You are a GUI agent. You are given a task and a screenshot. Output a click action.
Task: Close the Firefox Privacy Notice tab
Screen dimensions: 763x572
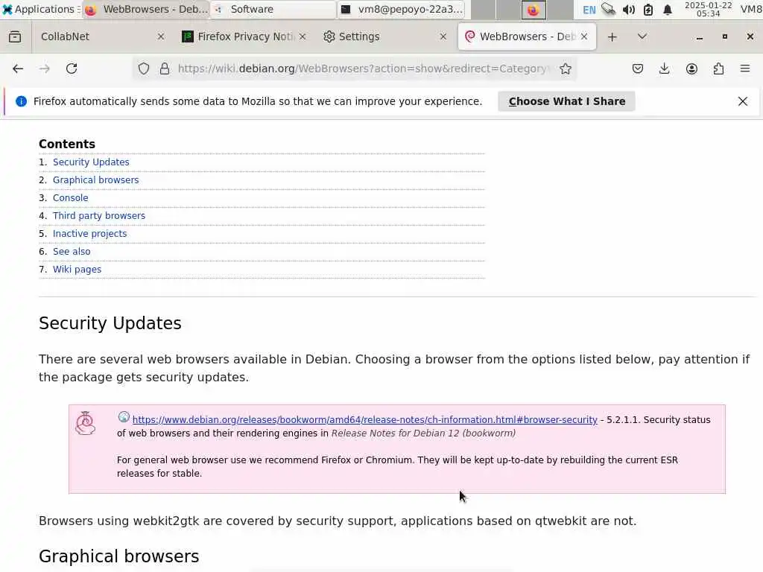click(x=303, y=36)
